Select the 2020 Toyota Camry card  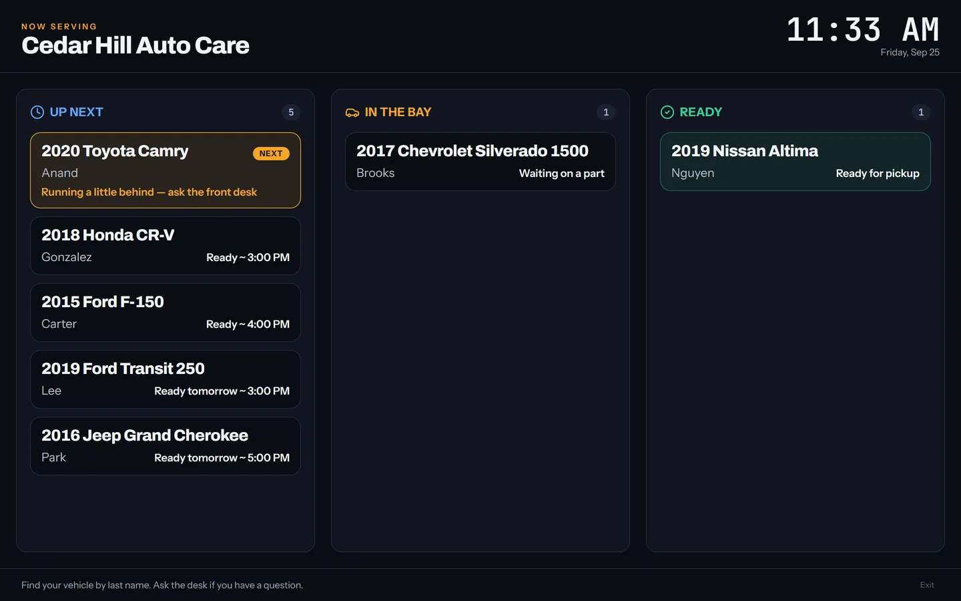pos(166,170)
